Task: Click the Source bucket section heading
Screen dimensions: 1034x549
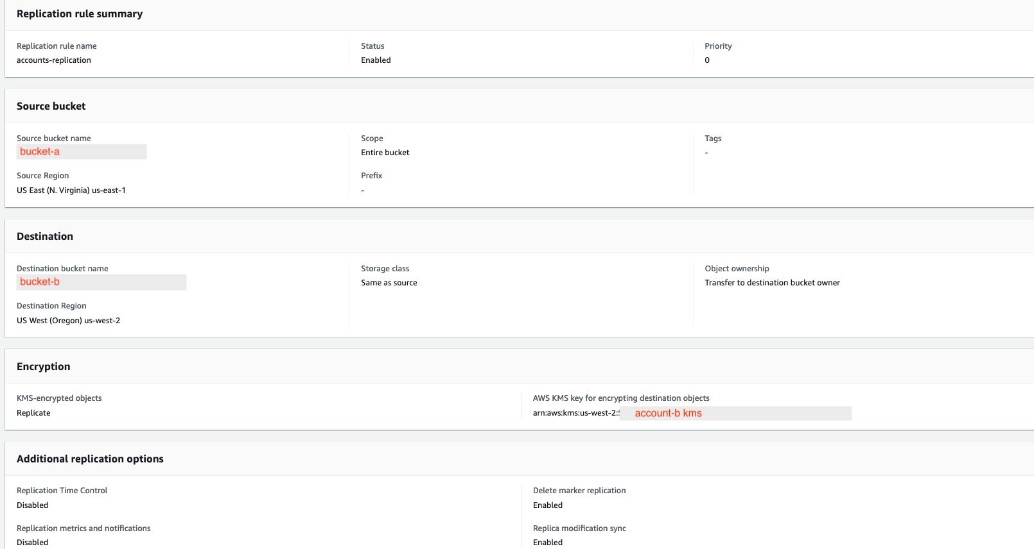Action: (51, 106)
